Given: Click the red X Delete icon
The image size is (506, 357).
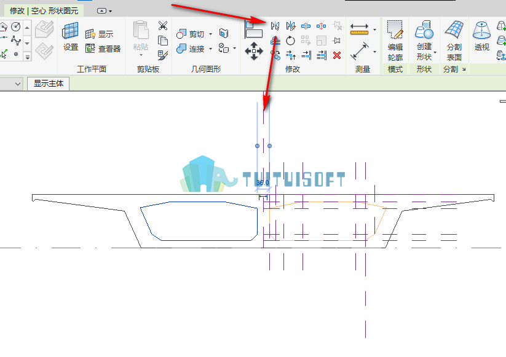Looking at the screenshot, I should (x=337, y=55).
